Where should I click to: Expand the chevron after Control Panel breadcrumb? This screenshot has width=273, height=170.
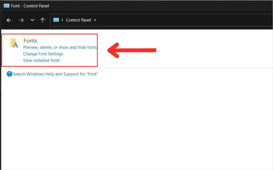point(95,20)
